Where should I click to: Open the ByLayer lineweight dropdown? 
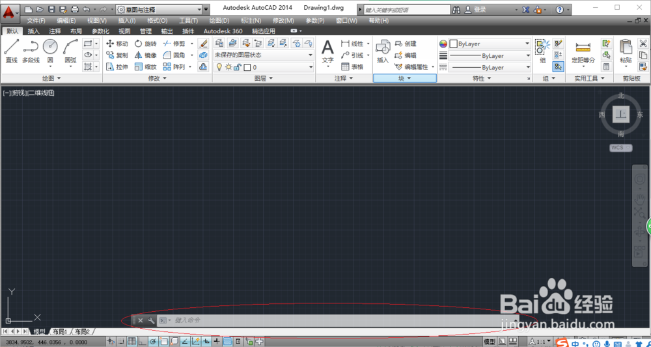490,55
